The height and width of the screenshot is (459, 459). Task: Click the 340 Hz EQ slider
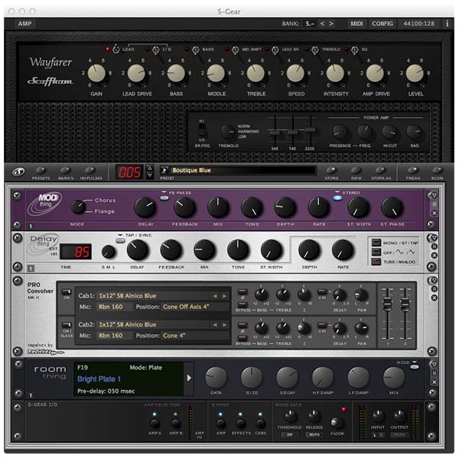(275, 132)
